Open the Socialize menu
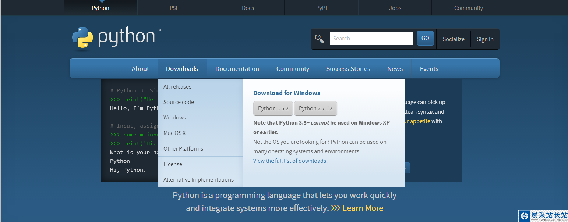 click(x=453, y=39)
